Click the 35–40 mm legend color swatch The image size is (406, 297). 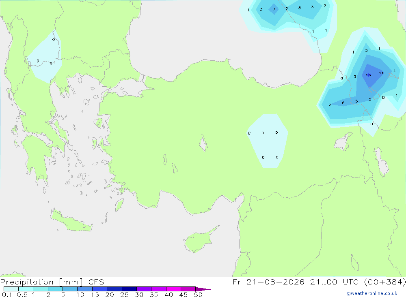click(x=159, y=289)
